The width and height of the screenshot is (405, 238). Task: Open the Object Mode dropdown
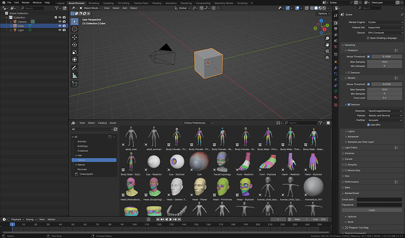click(90, 8)
